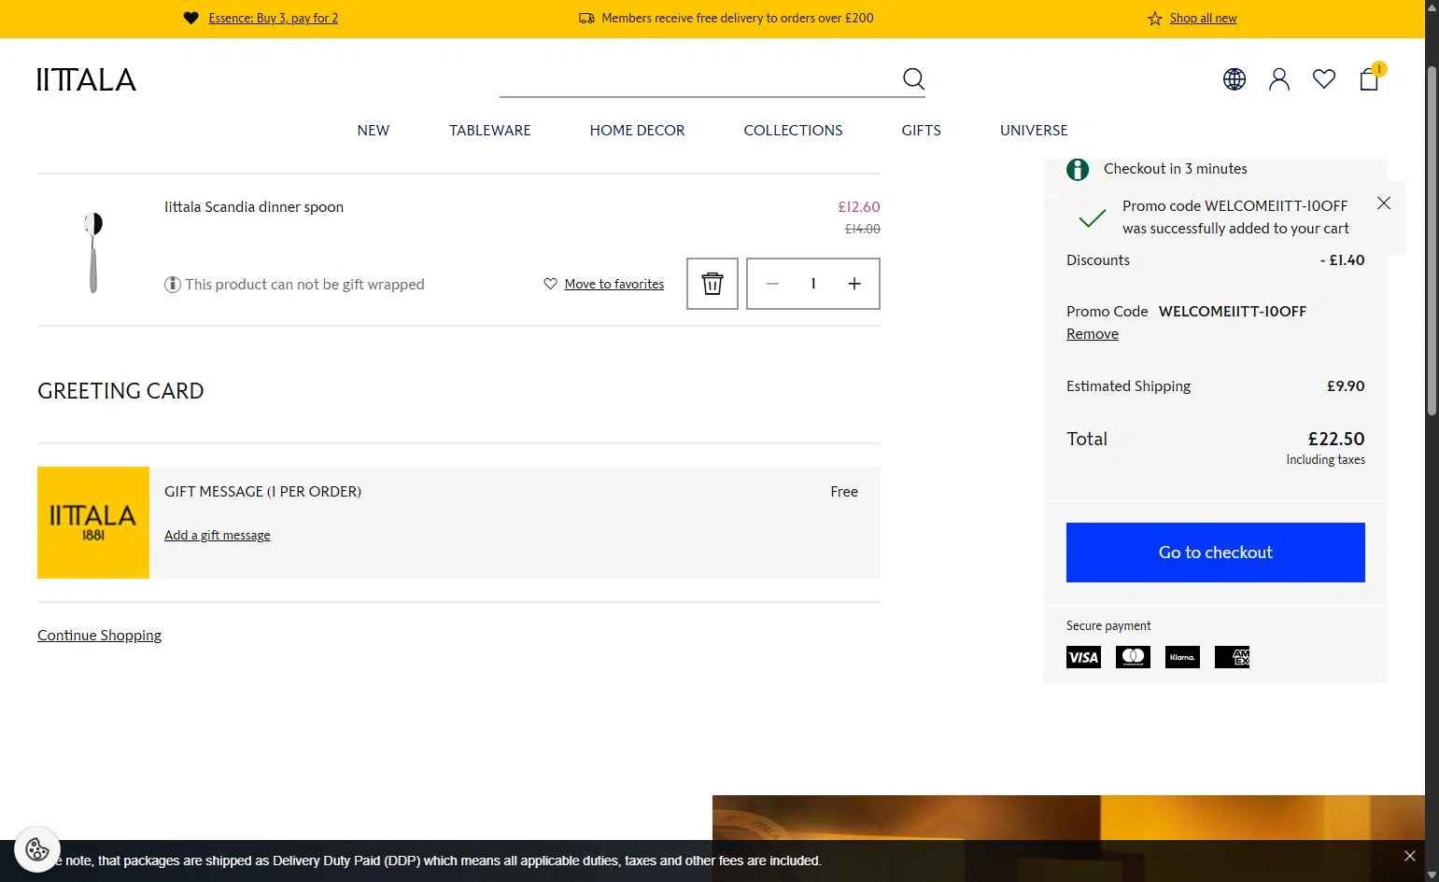
Task: Click the Mastercard payment icon
Action: pos(1133,657)
